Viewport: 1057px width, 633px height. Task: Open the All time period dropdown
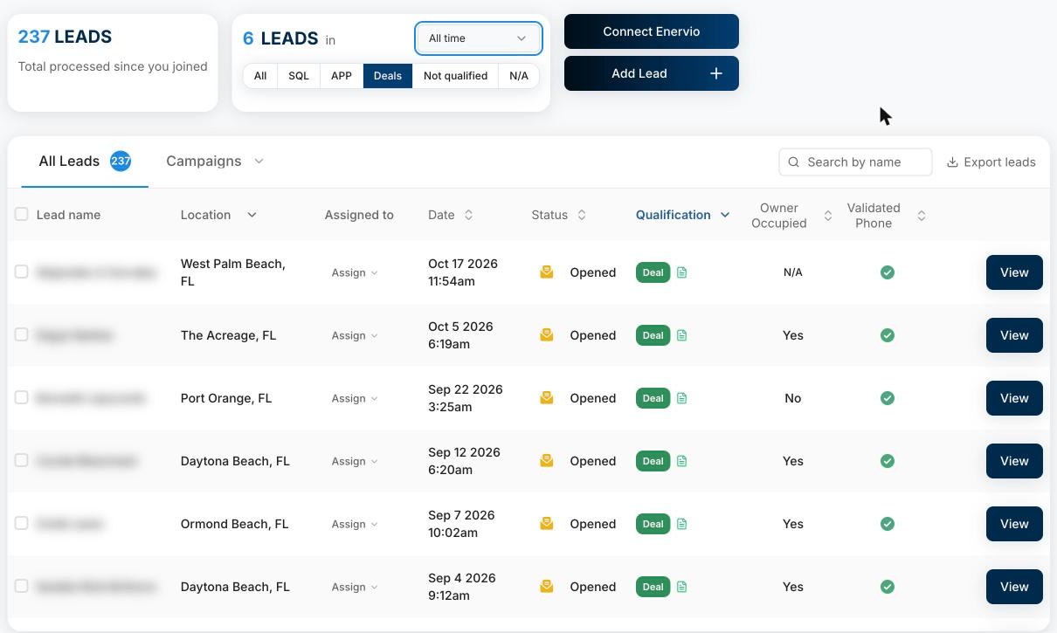click(x=479, y=38)
